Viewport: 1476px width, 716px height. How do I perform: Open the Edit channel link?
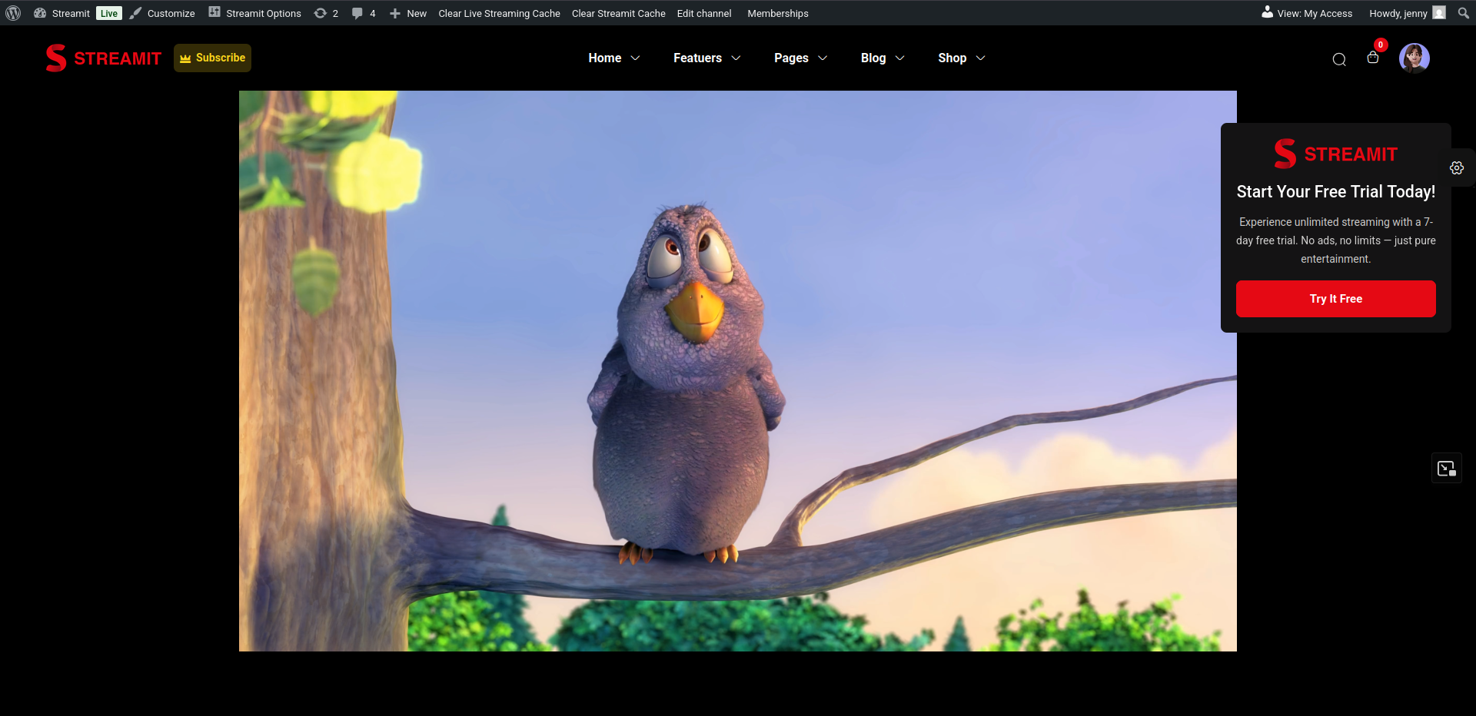[x=704, y=13]
